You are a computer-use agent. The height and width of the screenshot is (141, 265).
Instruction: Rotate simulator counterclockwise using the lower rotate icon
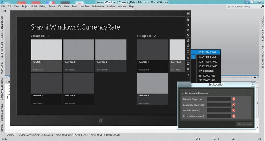tap(188, 46)
